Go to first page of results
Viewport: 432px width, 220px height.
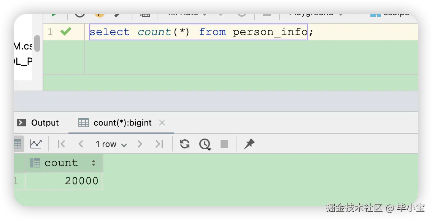[x=61, y=144]
